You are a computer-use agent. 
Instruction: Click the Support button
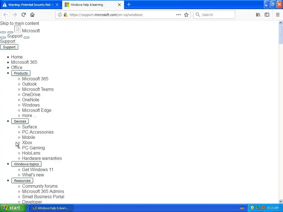(x=9, y=47)
